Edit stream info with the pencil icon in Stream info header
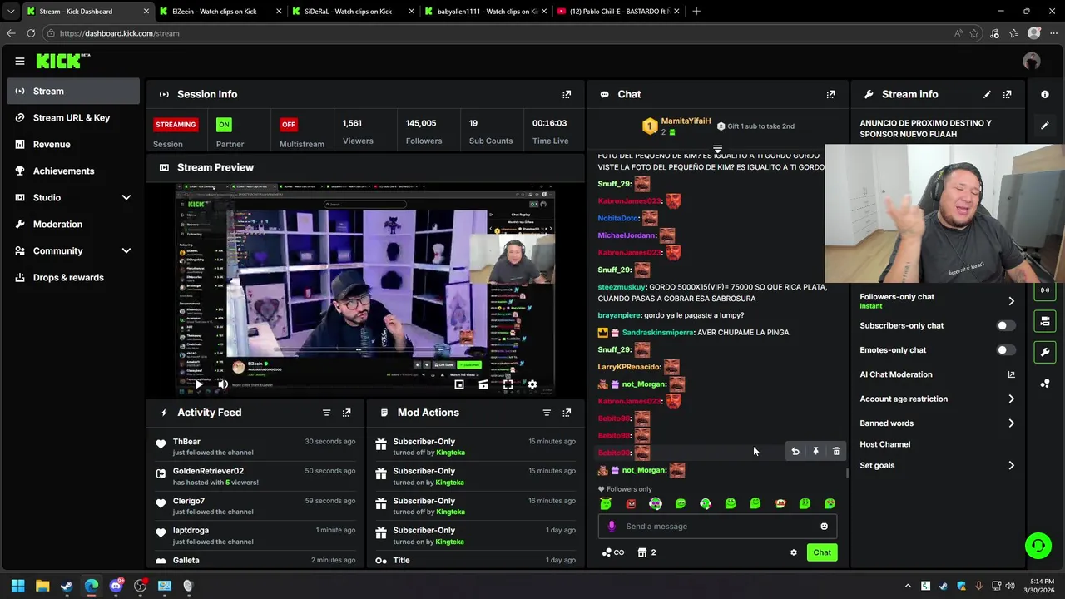This screenshot has width=1065, height=599. 987,94
